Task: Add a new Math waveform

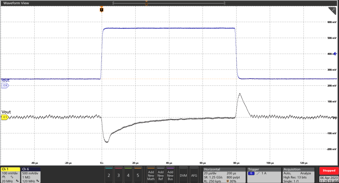Action: [151, 175]
